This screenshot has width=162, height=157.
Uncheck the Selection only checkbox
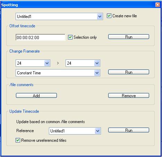click(70, 37)
